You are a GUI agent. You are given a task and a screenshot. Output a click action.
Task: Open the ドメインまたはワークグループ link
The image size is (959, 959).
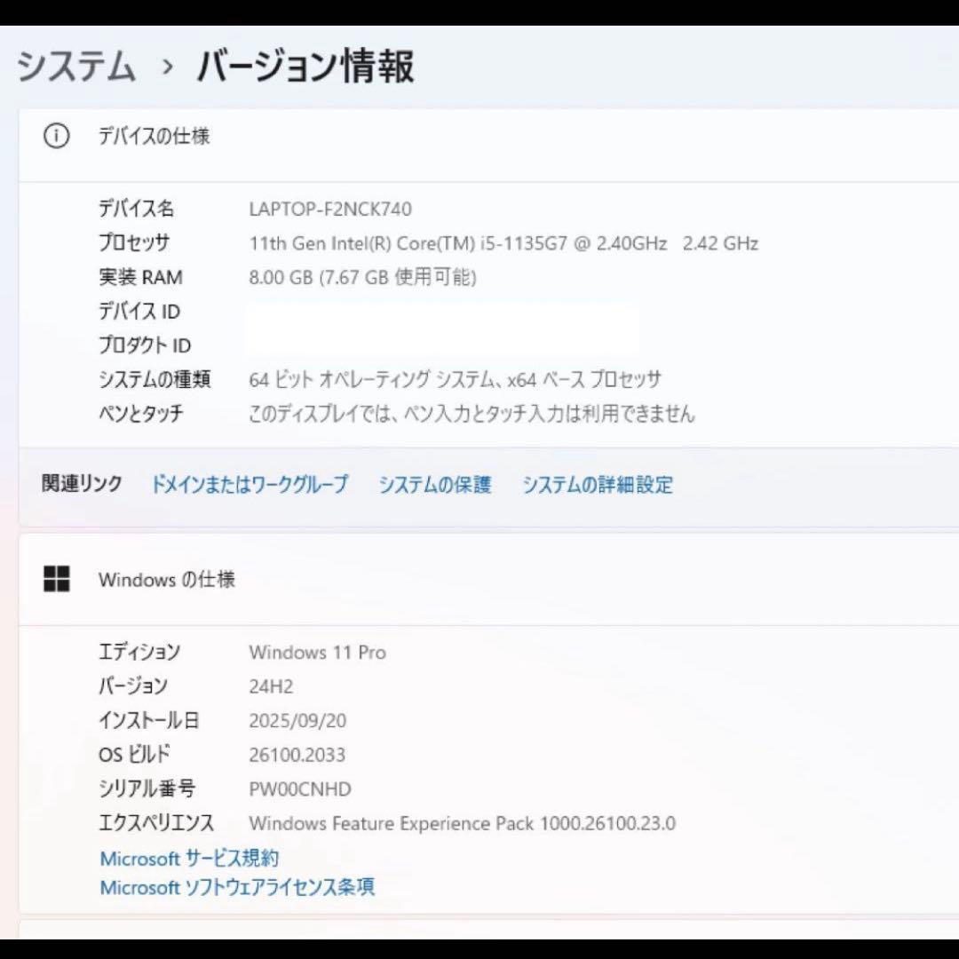[x=249, y=485]
